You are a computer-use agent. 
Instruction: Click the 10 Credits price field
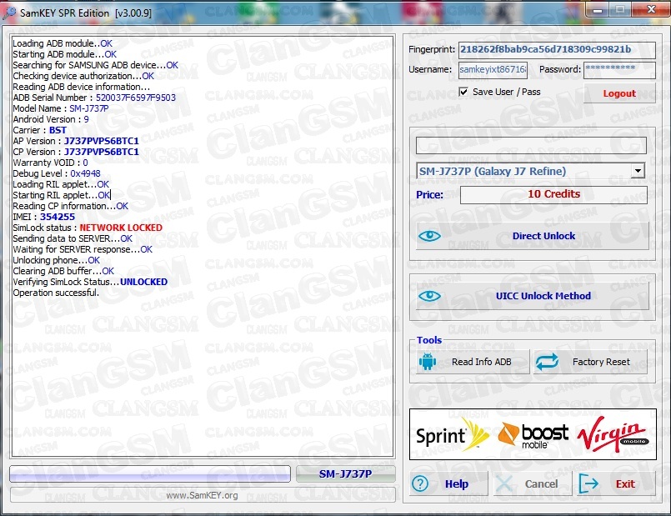pyautogui.click(x=553, y=194)
